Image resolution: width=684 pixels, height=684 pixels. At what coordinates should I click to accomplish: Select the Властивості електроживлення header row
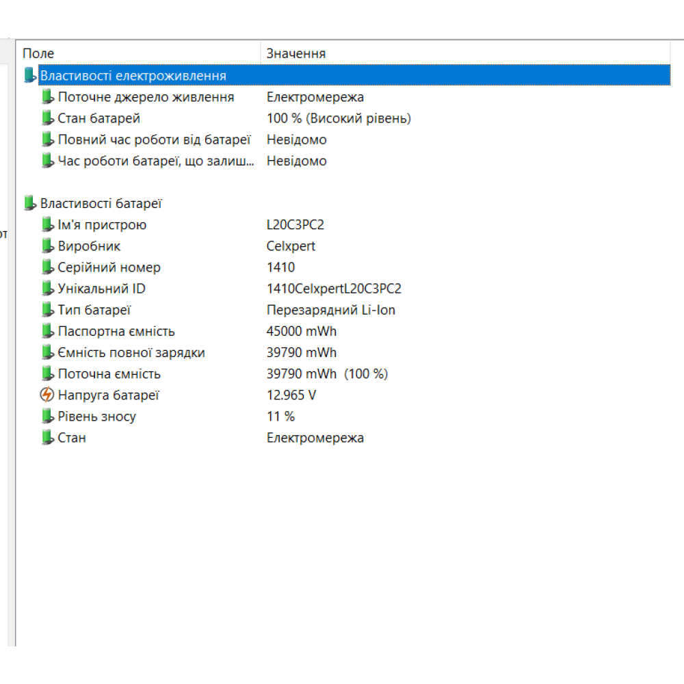pyautogui.click(x=346, y=75)
